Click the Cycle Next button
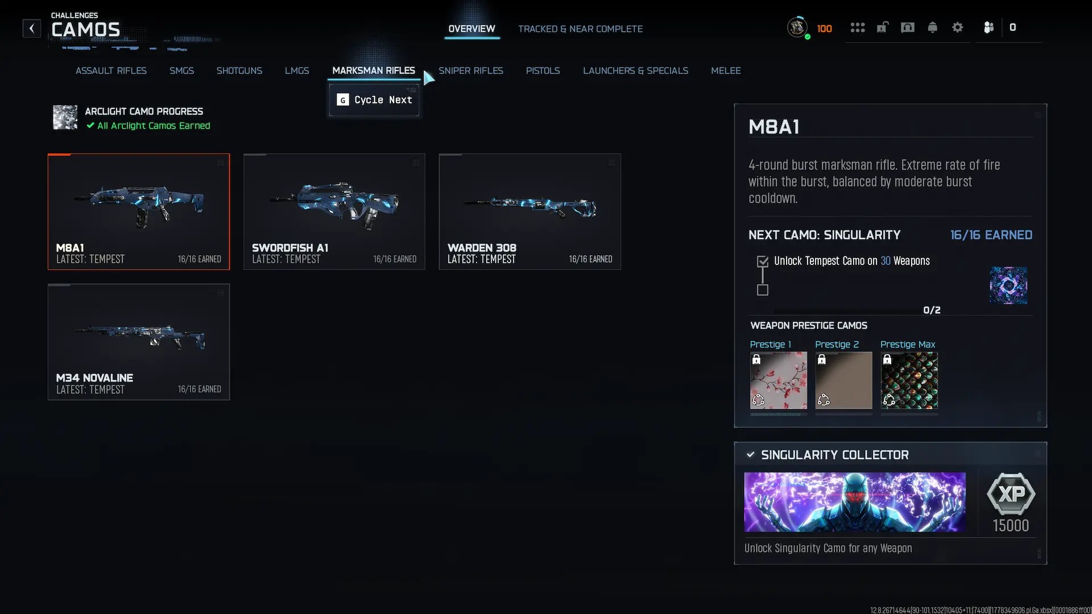 (374, 100)
